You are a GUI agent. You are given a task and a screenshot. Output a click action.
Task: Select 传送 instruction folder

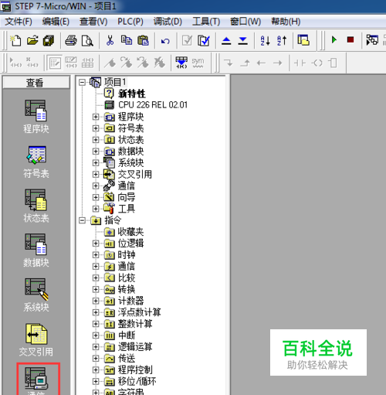tap(127, 359)
